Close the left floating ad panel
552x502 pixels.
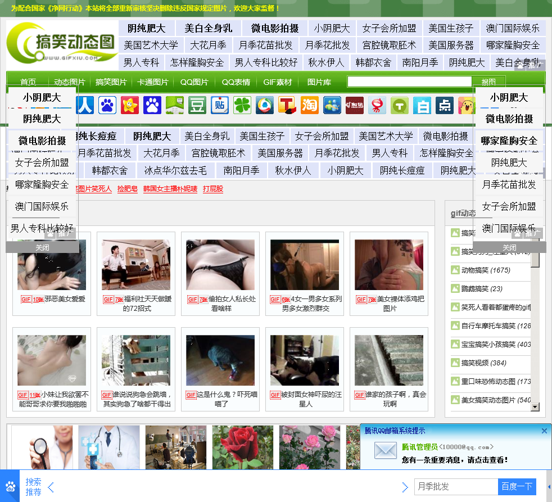42,247
